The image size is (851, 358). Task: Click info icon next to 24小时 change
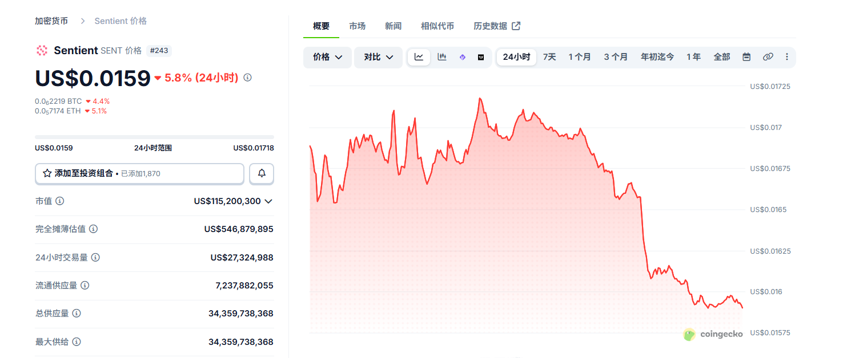[247, 78]
